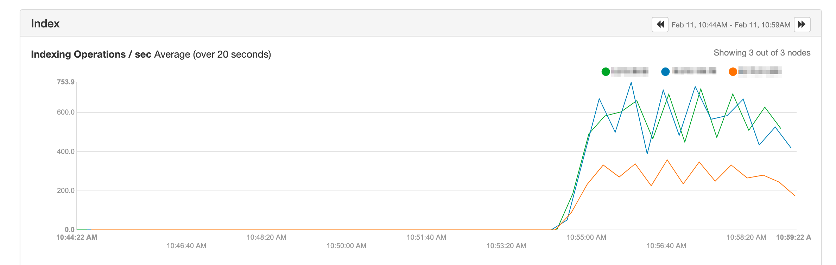
Task: Click the 10:50:00 AM axis label
Action: click(346, 246)
